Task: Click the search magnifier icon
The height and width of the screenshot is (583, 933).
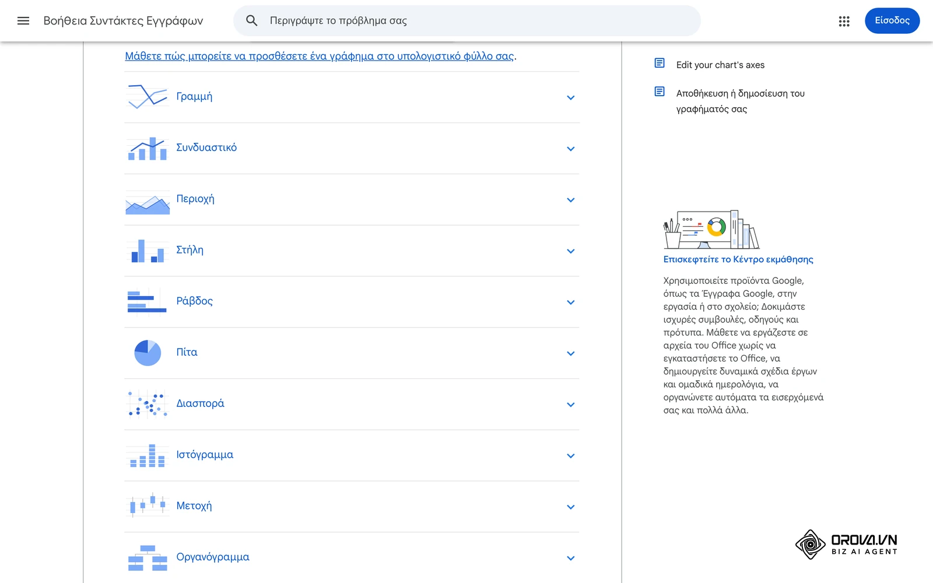Action: tap(252, 21)
